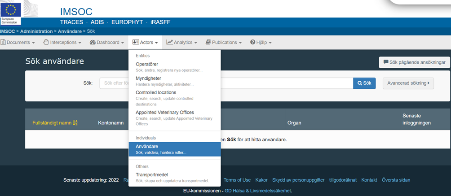Click Användare in the breadcrumb
The width and height of the screenshot is (451, 196).
[x=70, y=31]
